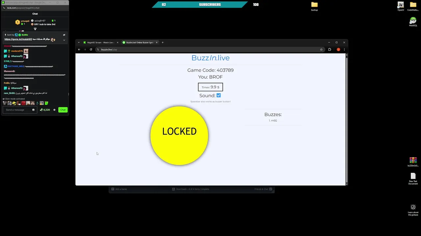Click the You: BROF label
This screenshot has width=421, height=236.
coord(210,77)
